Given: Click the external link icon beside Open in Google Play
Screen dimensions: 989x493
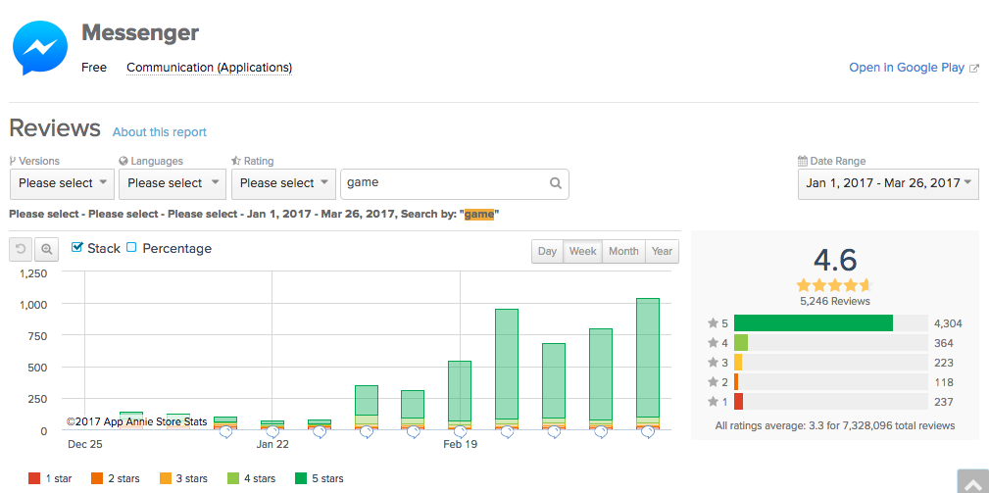Looking at the screenshot, I should click(x=974, y=68).
